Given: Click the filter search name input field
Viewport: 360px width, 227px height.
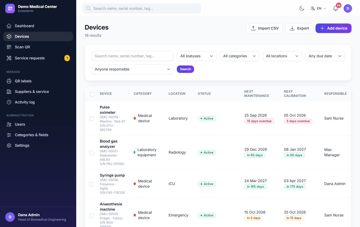Looking at the screenshot, I should [x=132, y=56].
